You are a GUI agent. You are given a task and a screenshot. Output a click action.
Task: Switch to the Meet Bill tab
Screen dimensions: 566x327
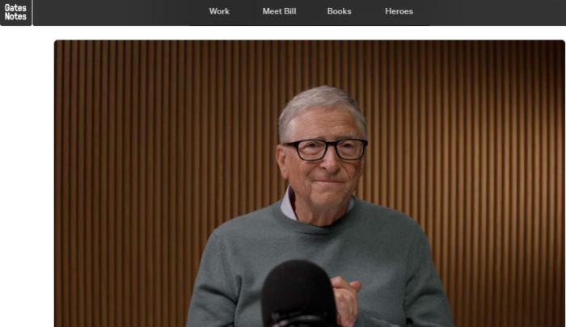coord(279,11)
